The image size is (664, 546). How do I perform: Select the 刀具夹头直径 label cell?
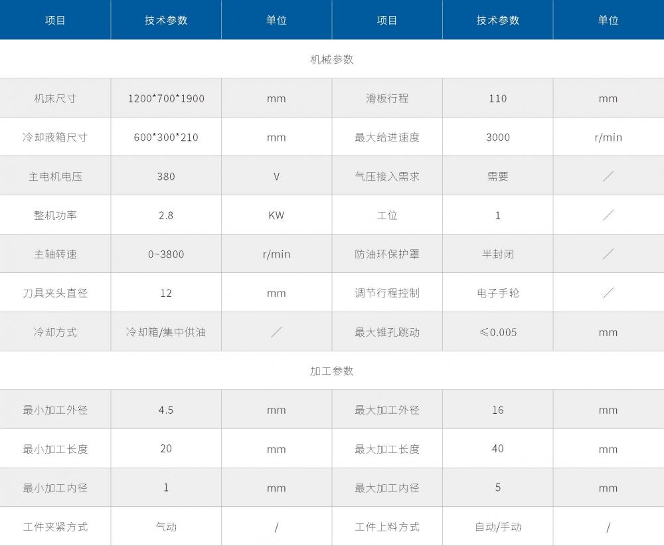click(x=55, y=293)
